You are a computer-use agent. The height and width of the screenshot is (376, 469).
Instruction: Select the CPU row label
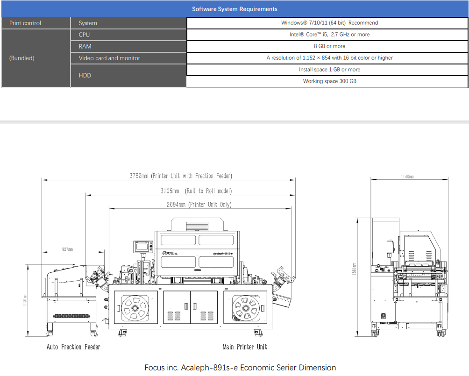pos(84,35)
